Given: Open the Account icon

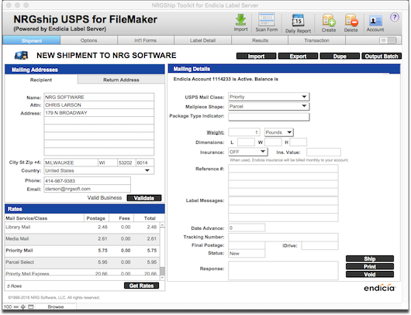Looking at the screenshot, I should (375, 23).
